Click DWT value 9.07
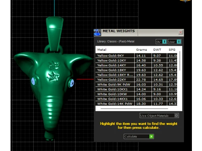Viewport: 202px width, 151px height. (157, 56)
